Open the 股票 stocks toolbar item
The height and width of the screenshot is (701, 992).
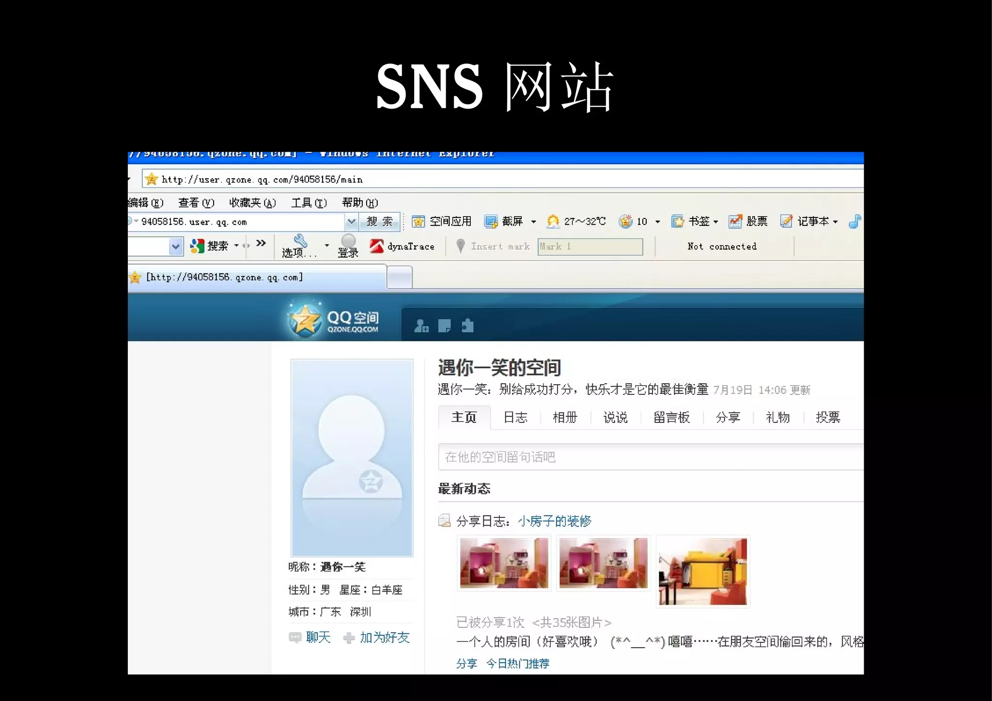pyautogui.click(x=748, y=221)
